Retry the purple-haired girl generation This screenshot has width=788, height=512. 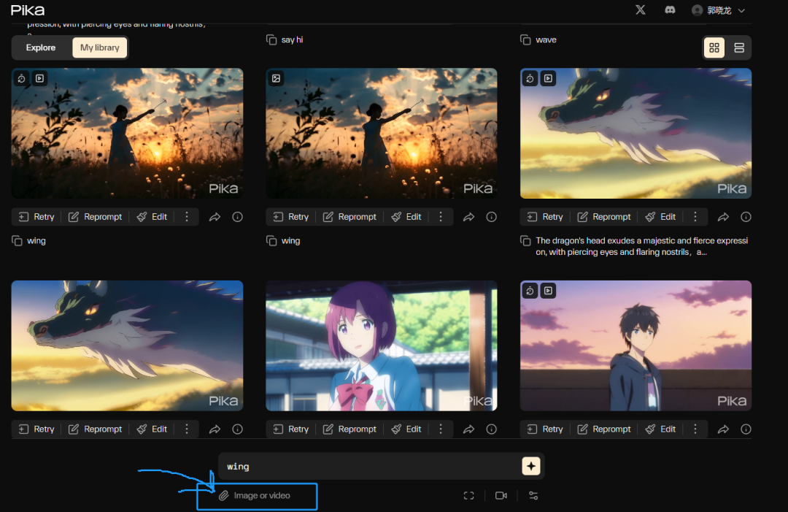[291, 429]
